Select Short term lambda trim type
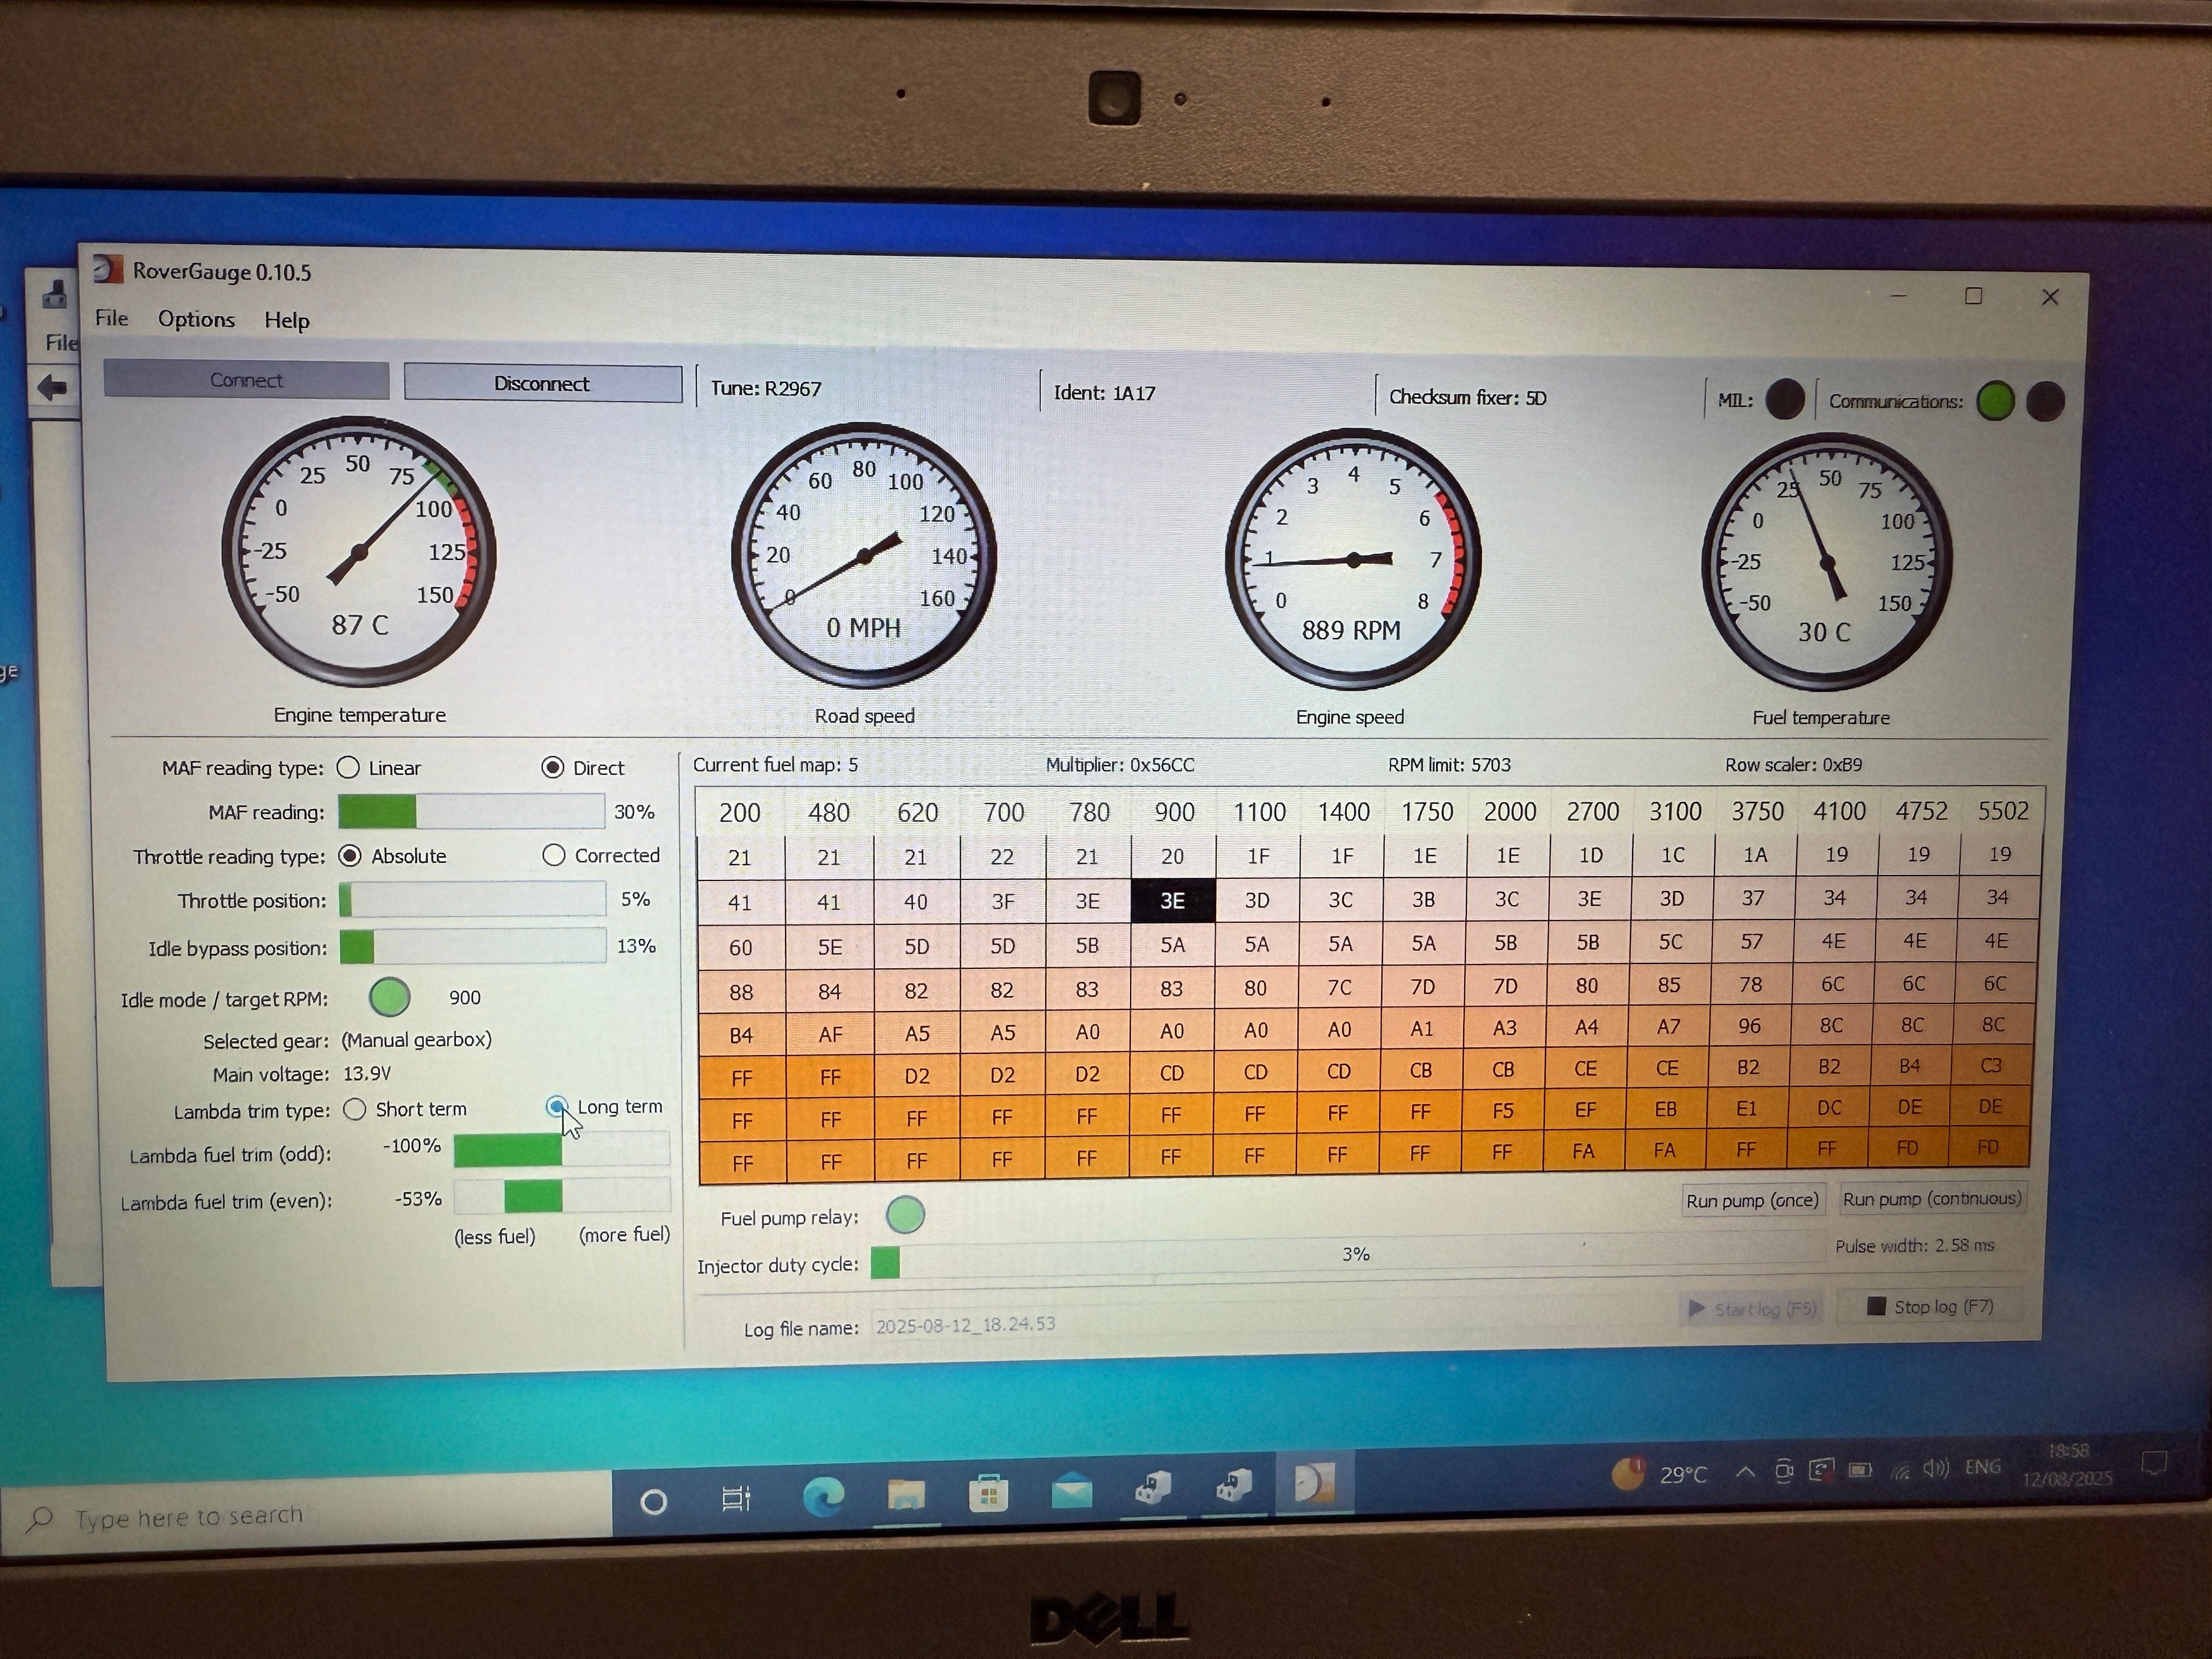Viewport: 2212px width, 1659px height. click(x=354, y=1109)
